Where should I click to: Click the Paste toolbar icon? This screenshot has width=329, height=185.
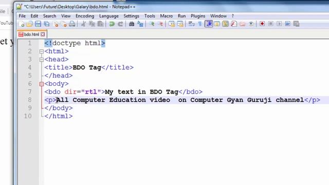tap(101, 24)
